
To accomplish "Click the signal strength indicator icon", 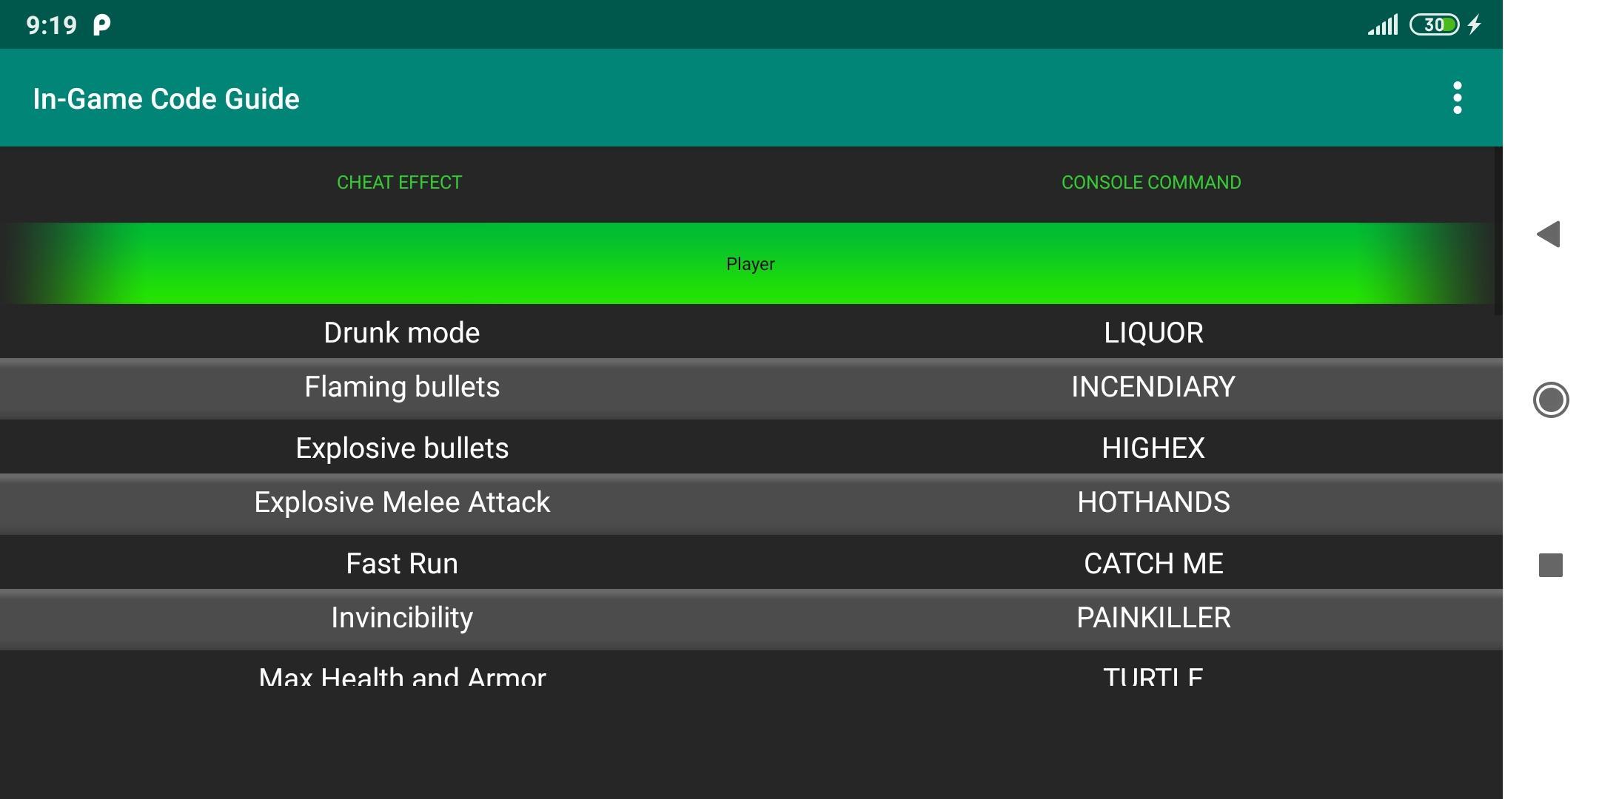I will point(1378,22).
